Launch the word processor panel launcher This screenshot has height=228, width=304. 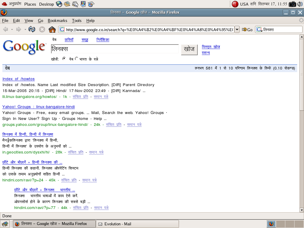point(75,4)
